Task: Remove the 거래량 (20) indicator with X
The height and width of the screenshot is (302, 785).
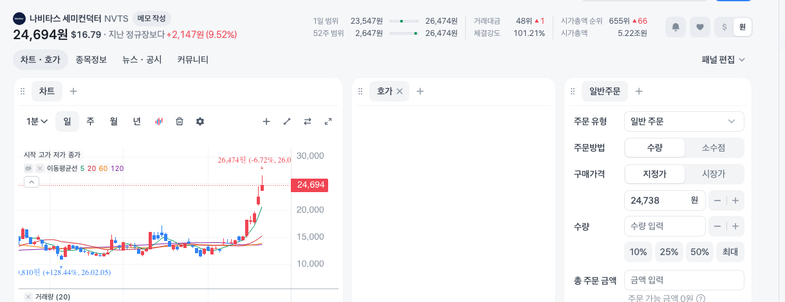Action: [28, 297]
